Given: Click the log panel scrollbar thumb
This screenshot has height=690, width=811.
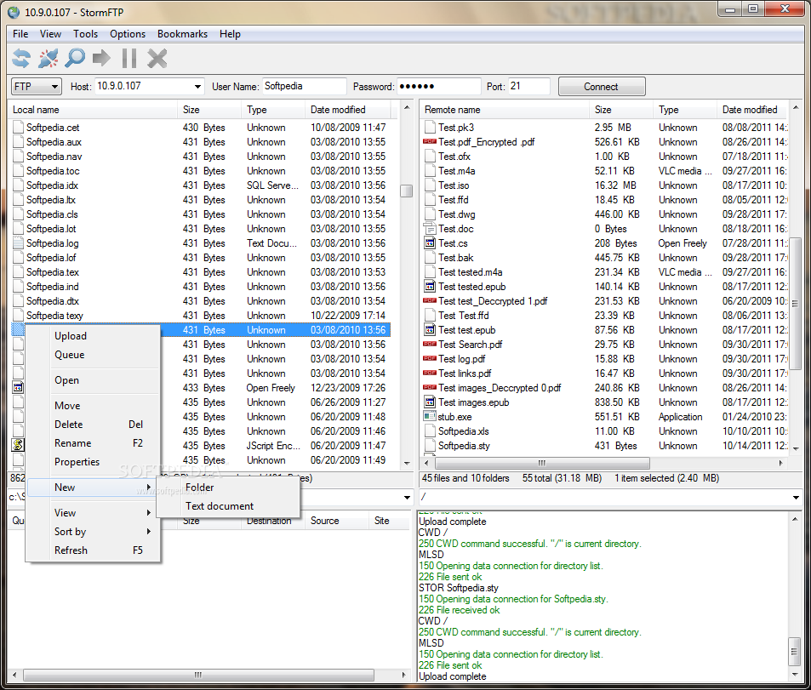Looking at the screenshot, I should [795, 653].
